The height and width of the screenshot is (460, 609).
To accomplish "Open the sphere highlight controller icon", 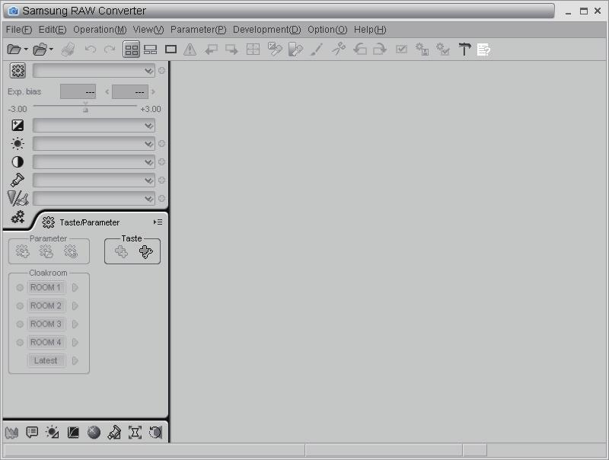I will 94,432.
